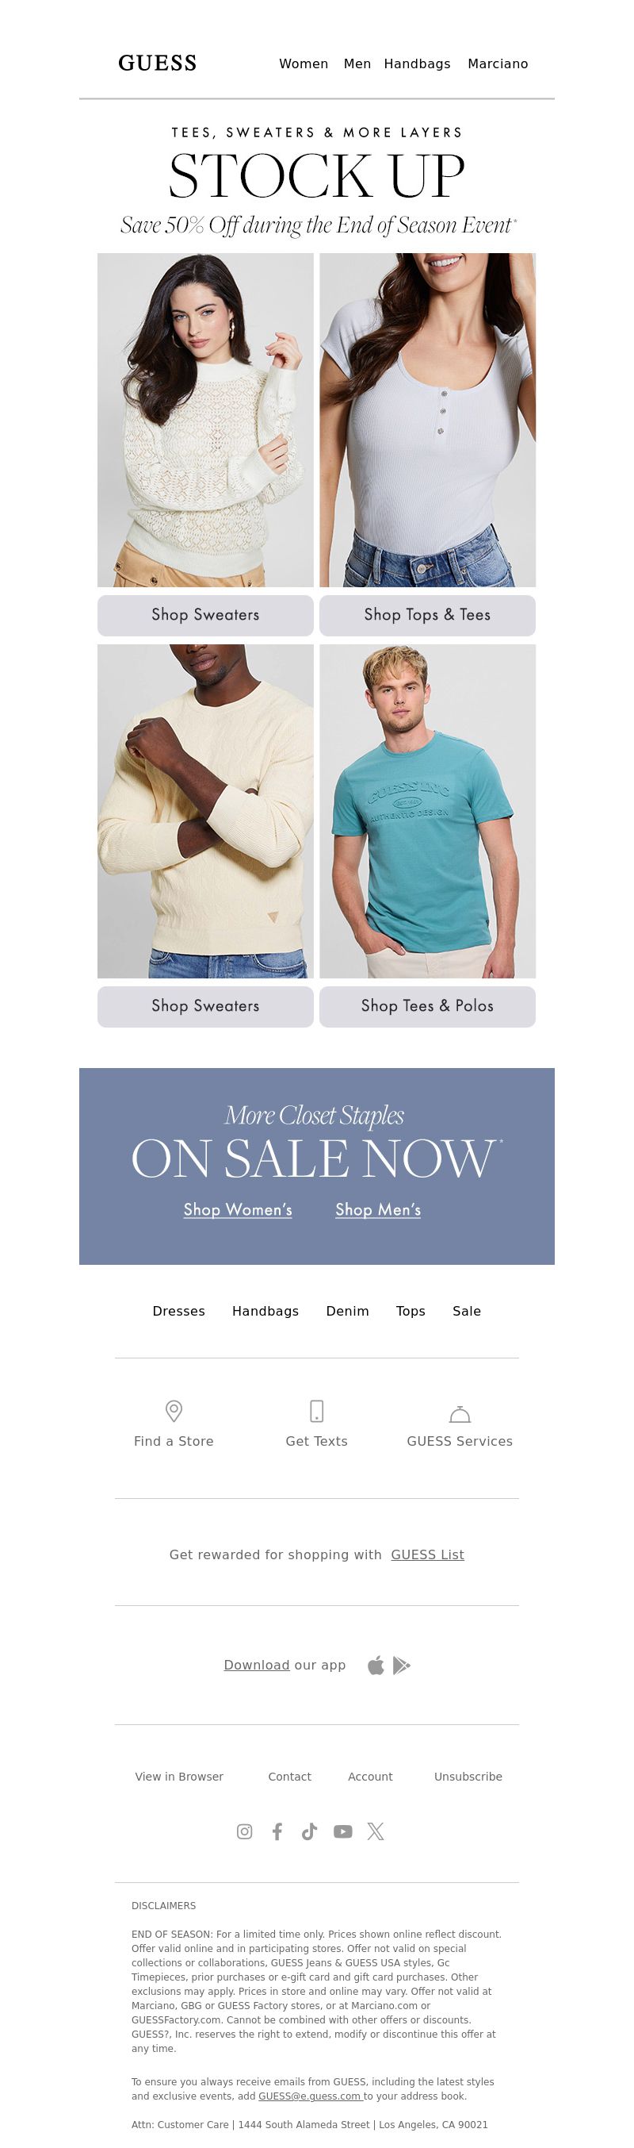Click the Shop Tees & Polos button
The height and width of the screenshot is (2148, 634).
[427, 1005]
